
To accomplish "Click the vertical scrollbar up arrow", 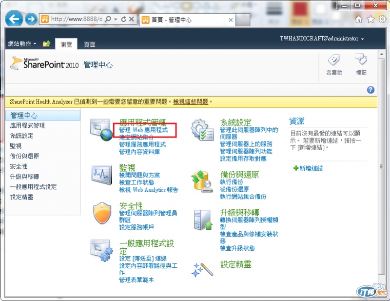I will [381, 54].
